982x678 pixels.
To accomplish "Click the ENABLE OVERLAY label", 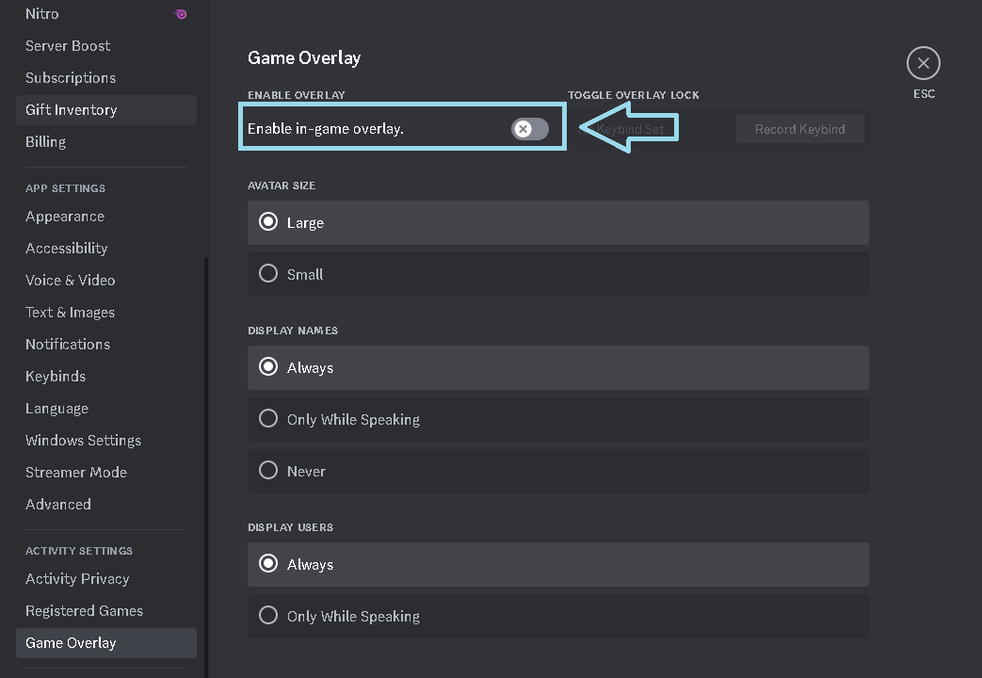I will [297, 94].
